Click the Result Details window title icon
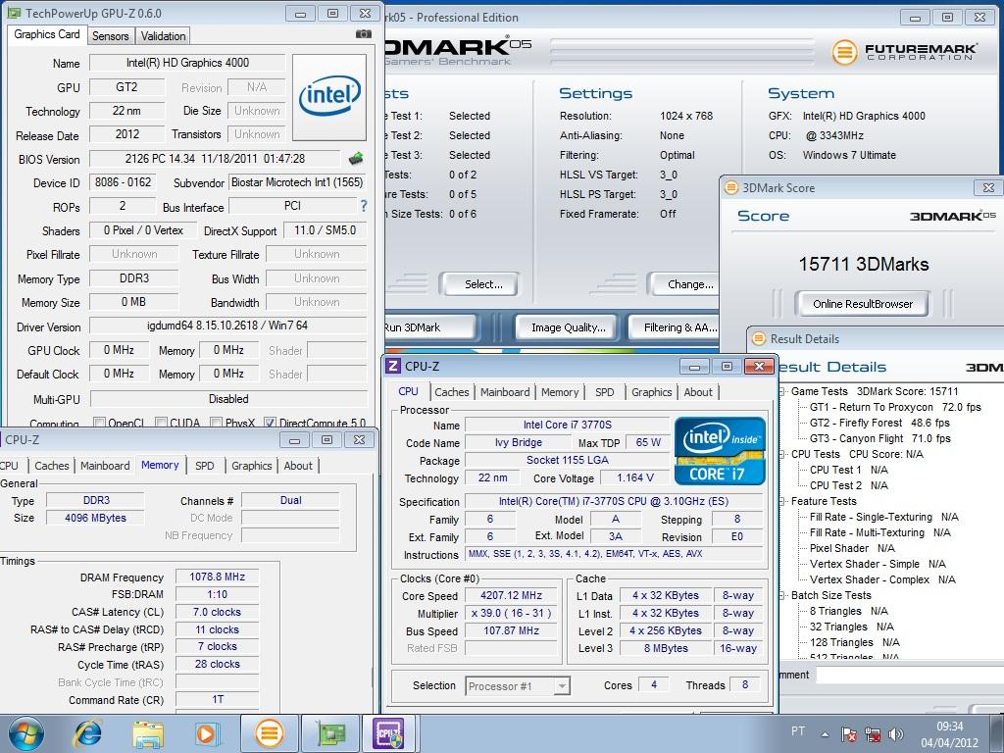The width and height of the screenshot is (1004, 753). click(759, 338)
